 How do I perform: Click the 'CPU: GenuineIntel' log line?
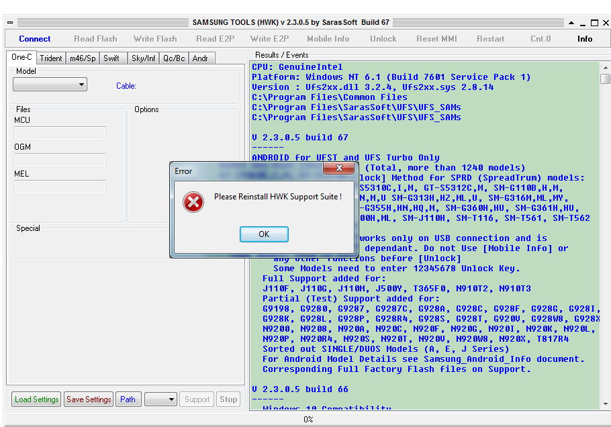(x=297, y=67)
